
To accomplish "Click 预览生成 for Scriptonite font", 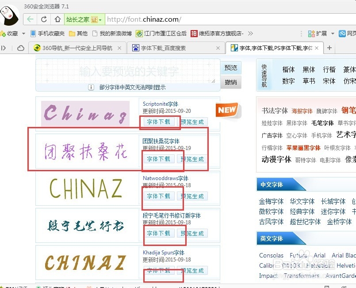I will coord(192,122).
